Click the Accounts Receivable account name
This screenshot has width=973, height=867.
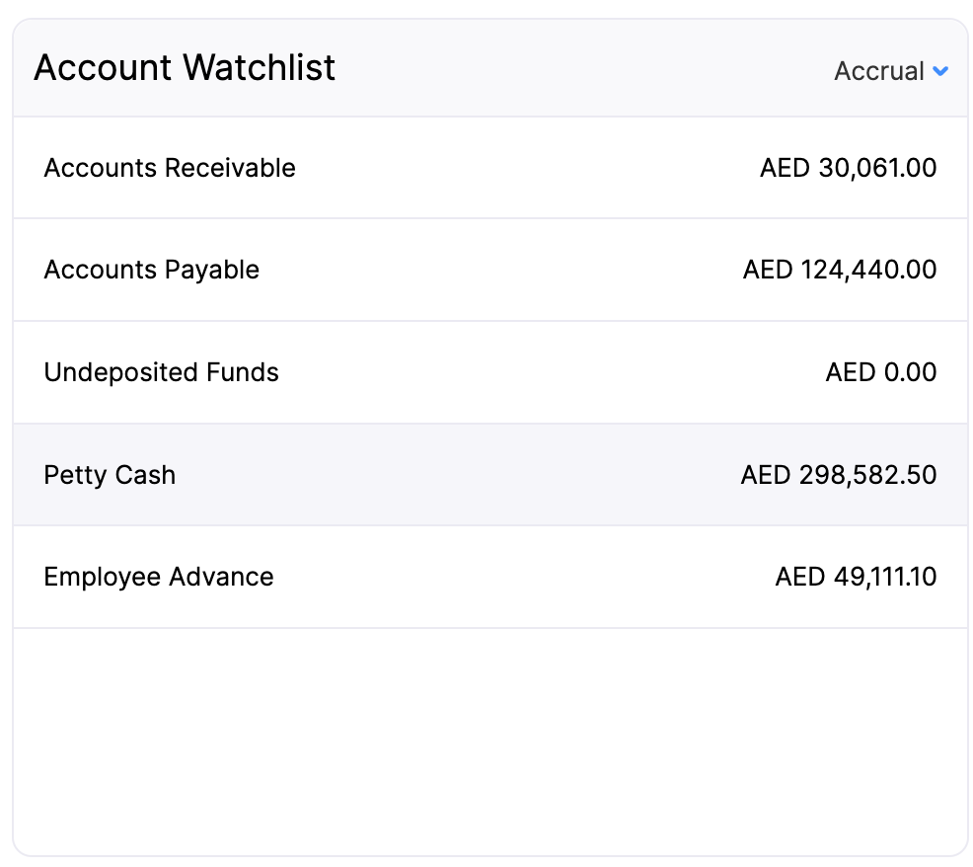169,168
